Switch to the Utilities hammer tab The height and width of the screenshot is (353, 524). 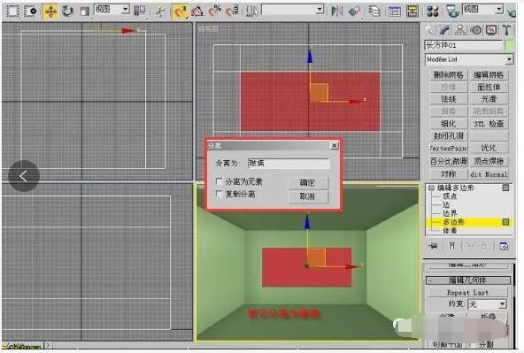[x=506, y=30]
